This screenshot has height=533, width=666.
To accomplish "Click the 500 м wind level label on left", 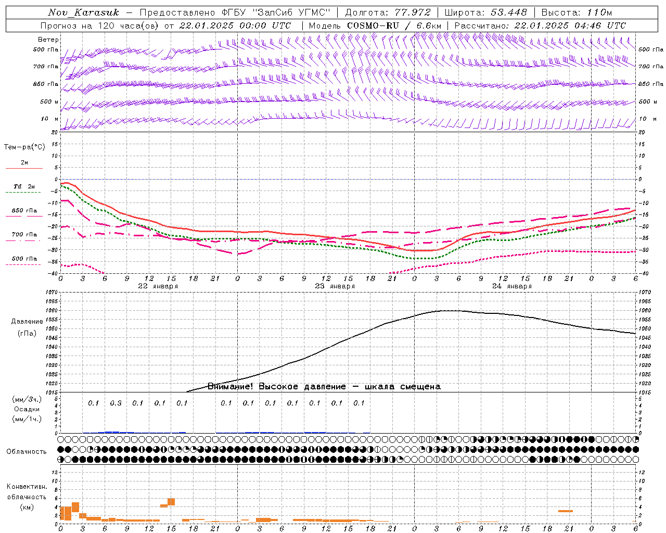I will point(49,101).
